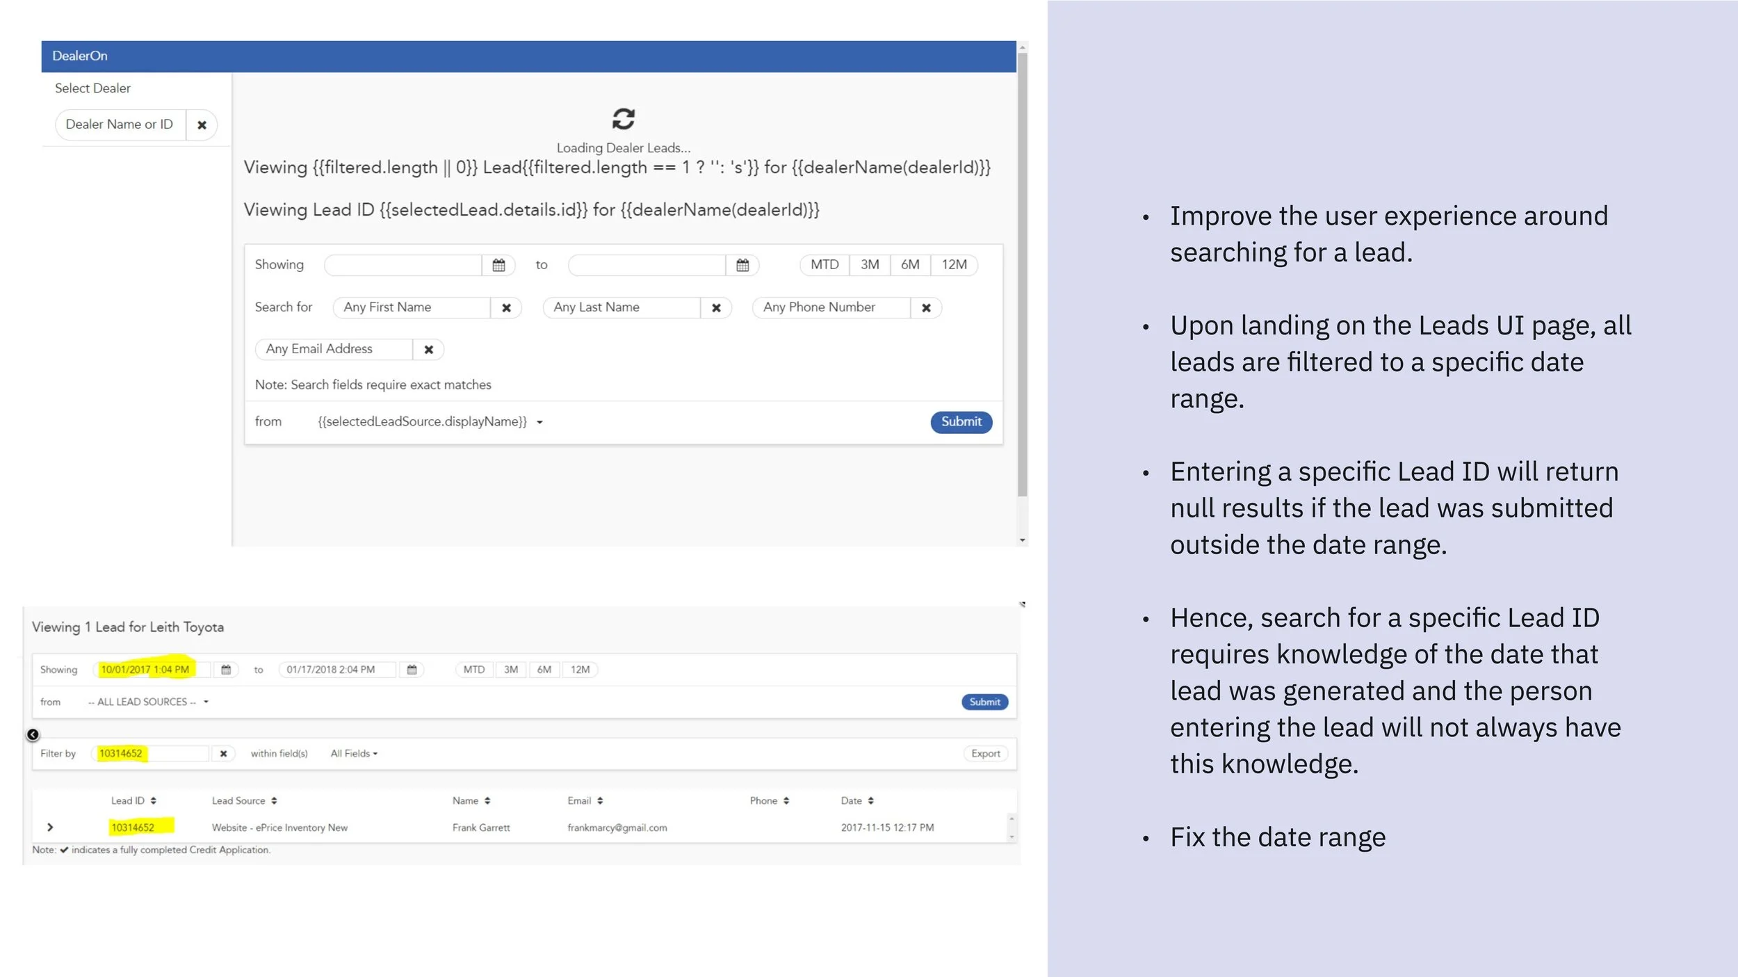Click the black collapse arrow circle icon
Screen dimensions: 1738x977
point(33,734)
